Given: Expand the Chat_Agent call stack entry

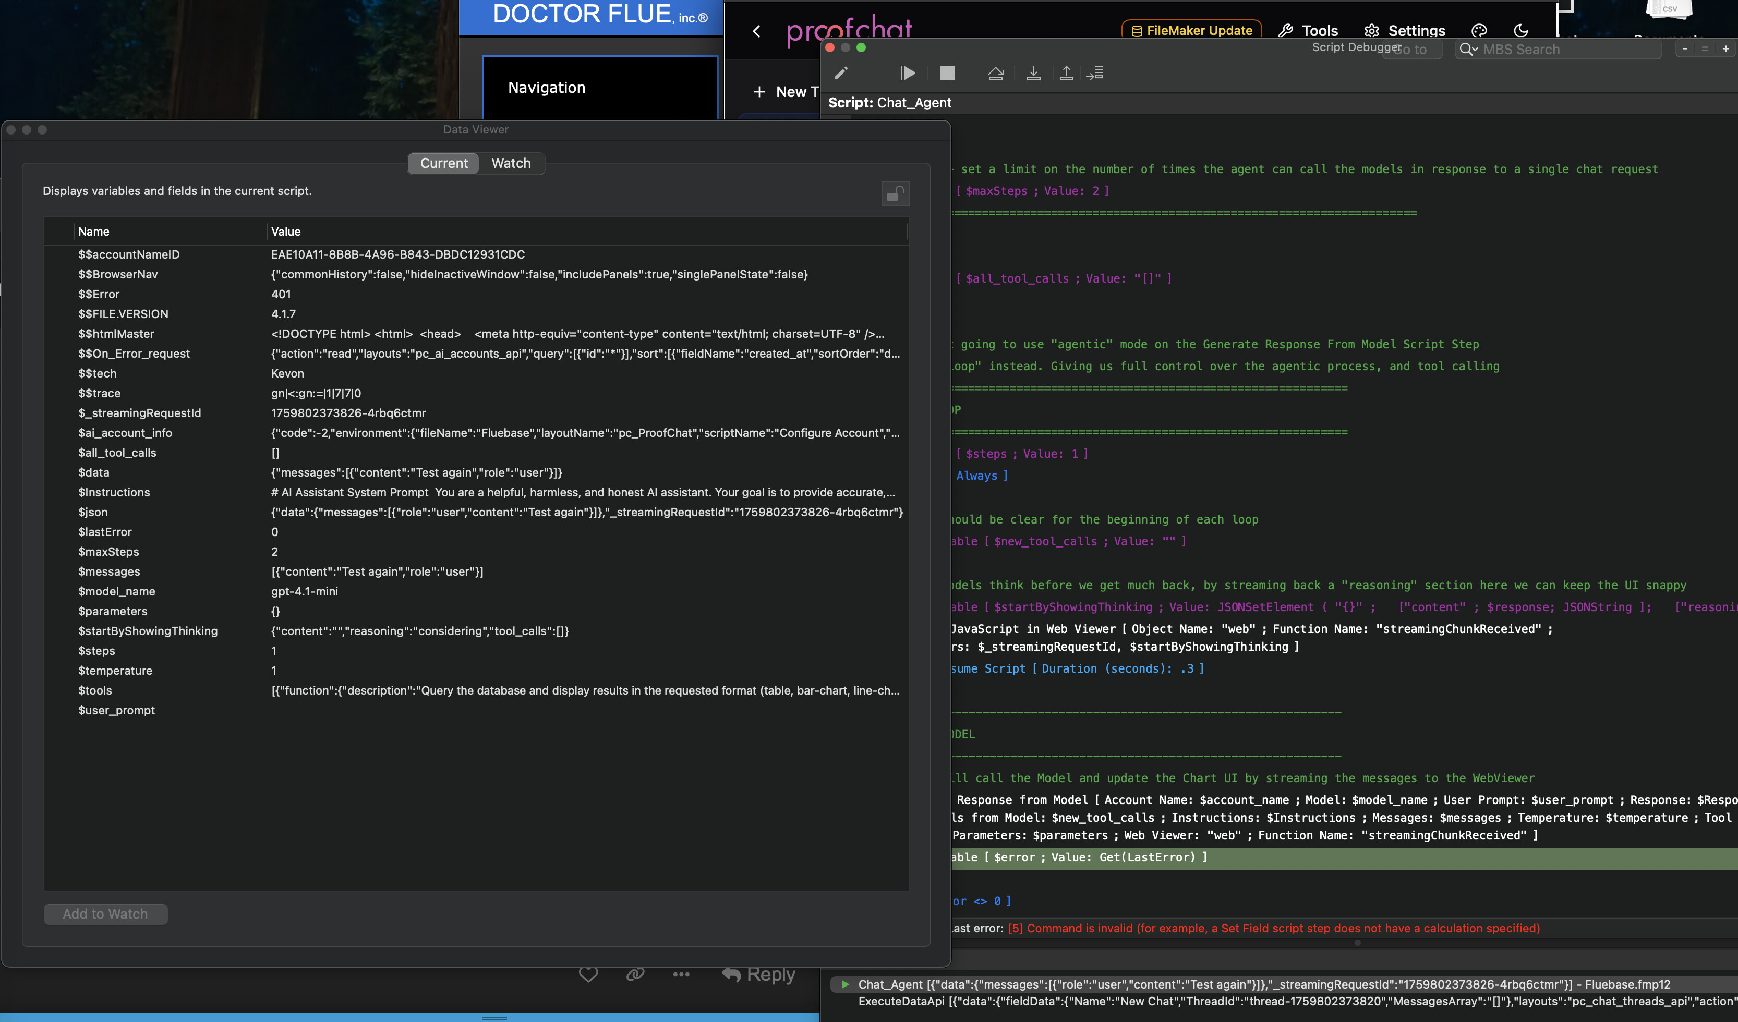Looking at the screenshot, I should coord(845,984).
